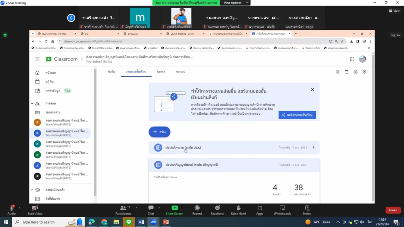Open the Classroom hamburger main menu
This screenshot has width=404, height=227.
(x=37, y=59)
